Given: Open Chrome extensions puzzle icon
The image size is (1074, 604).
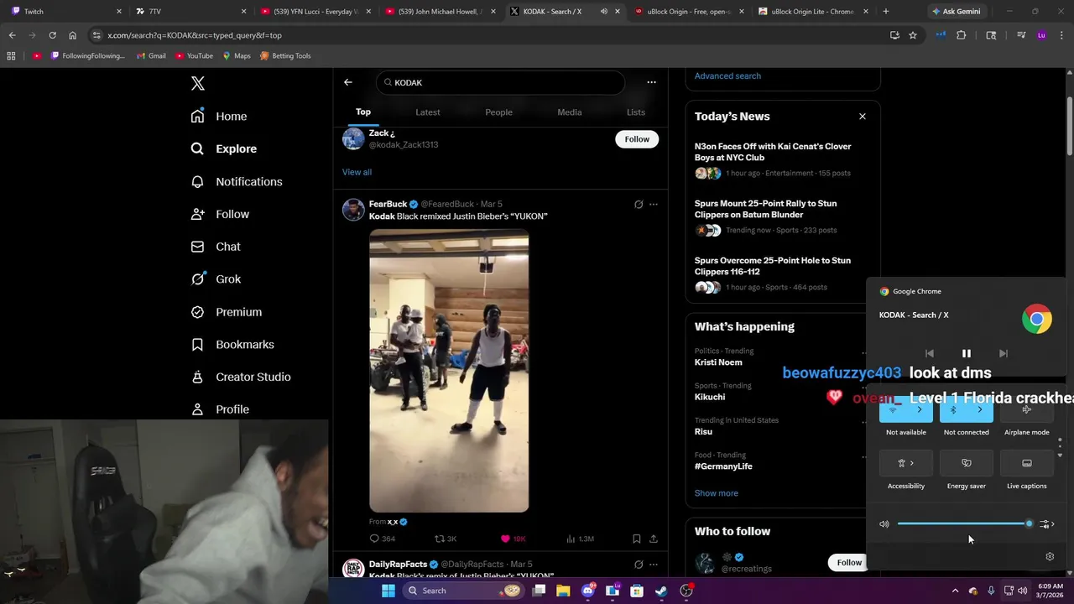Looking at the screenshot, I should (962, 35).
